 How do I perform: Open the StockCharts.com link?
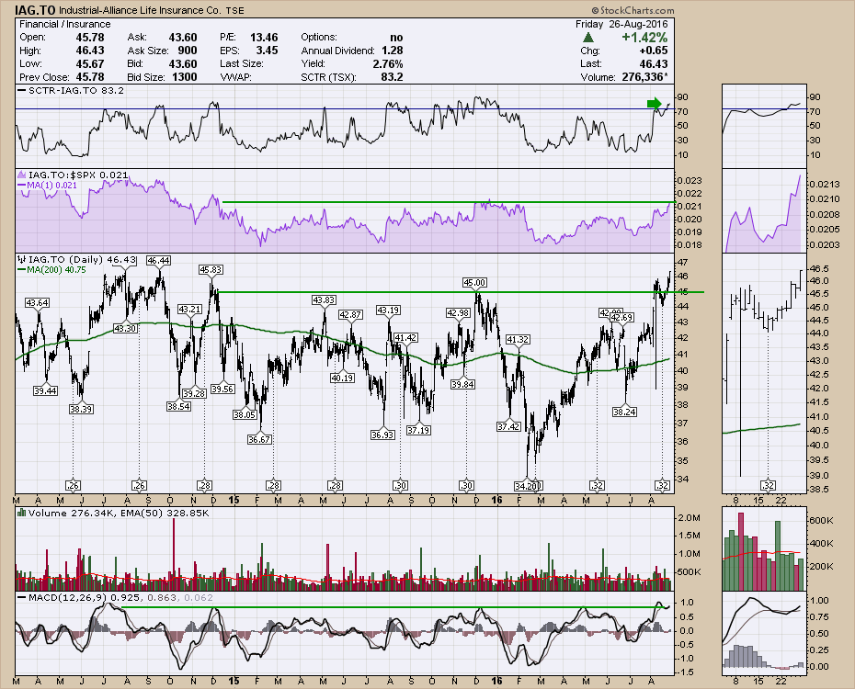pyautogui.click(x=633, y=10)
